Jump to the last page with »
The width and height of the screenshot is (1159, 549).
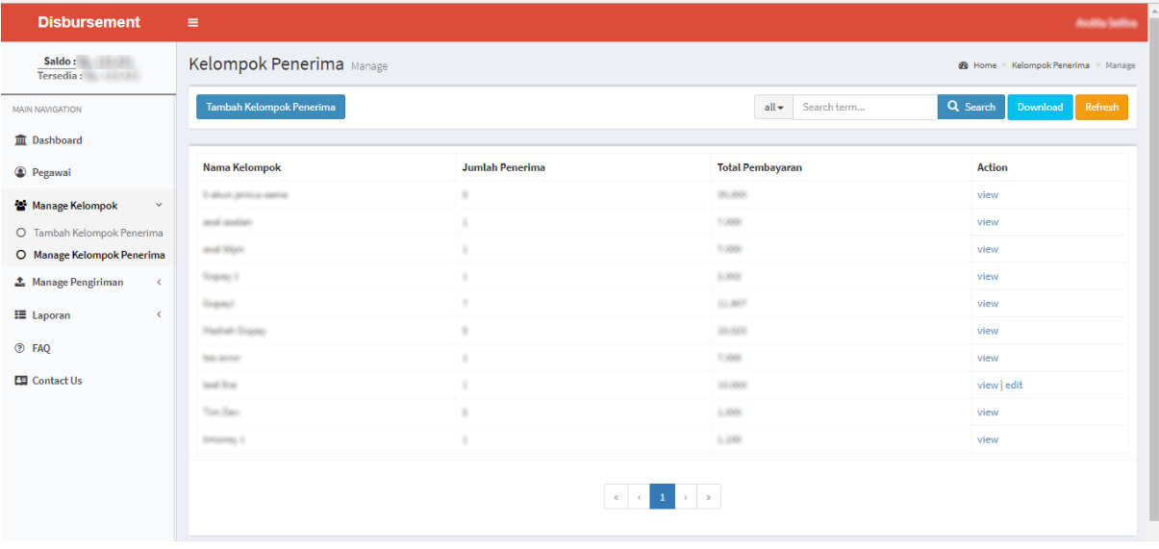[708, 497]
